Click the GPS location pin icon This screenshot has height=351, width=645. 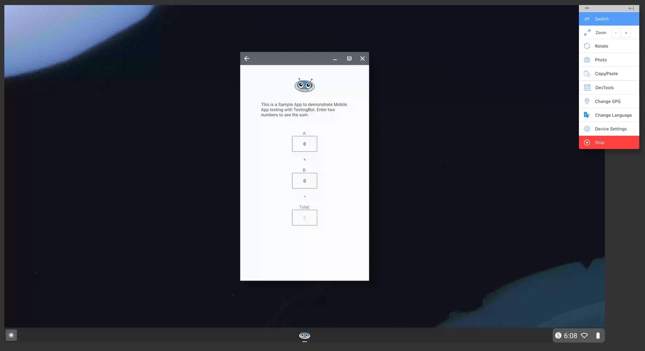tap(587, 101)
